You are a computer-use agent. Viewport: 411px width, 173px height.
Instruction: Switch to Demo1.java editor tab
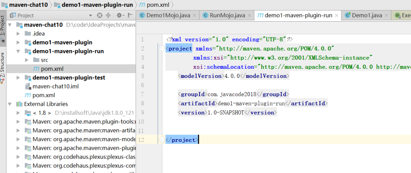(x=366, y=16)
